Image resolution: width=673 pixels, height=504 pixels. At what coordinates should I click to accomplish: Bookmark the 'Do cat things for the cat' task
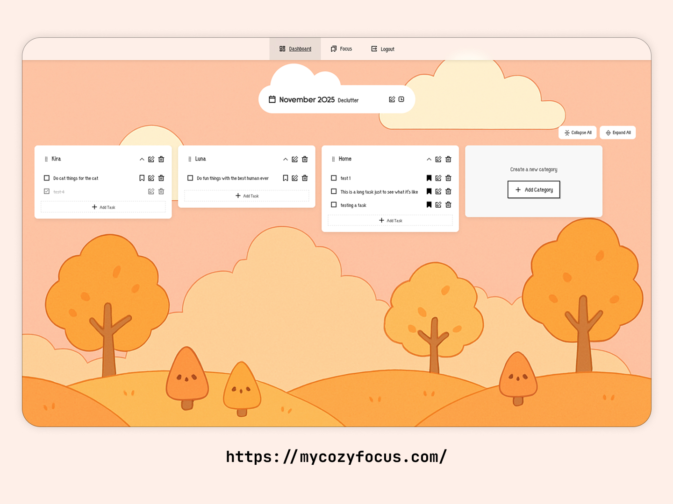142,178
